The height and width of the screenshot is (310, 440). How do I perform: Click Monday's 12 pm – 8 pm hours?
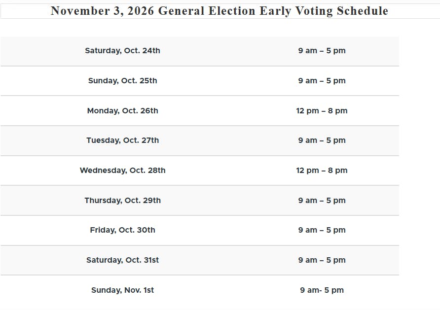(322, 111)
